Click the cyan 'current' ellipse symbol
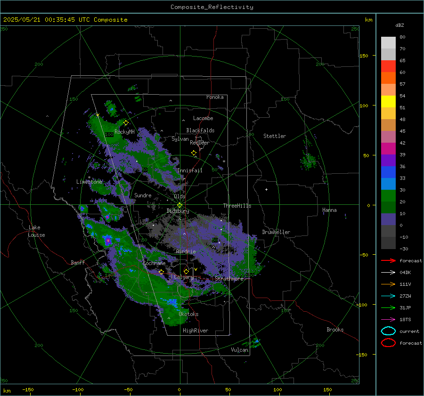This screenshot has width=424, height=396. [388, 331]
